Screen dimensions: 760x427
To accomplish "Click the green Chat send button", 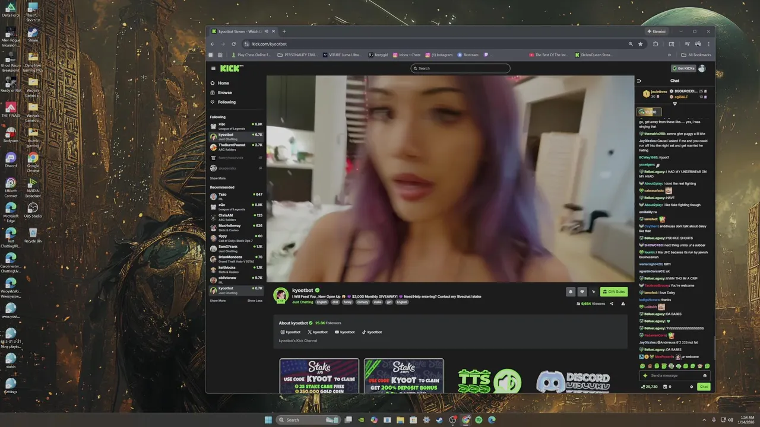I will 704,387.
